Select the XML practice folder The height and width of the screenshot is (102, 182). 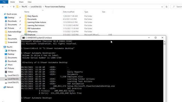(x=32, y=31)
